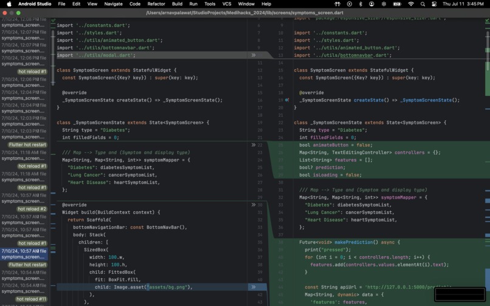Click 'bool animateButton = false;' added line
This screenshot has width=490, height=306.
pos(335,145)
